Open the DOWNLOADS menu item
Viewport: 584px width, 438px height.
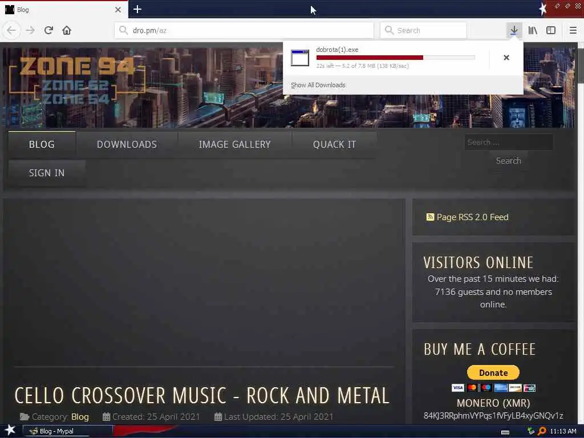[127, 144]
